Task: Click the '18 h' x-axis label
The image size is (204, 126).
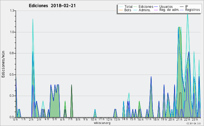Action: tap(156, 120)
